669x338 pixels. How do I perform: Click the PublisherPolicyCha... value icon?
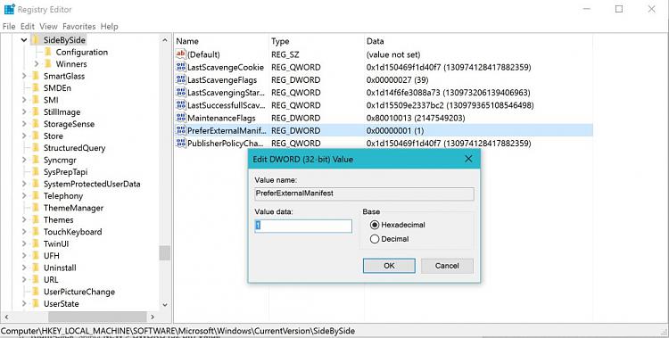coord(181,143)
